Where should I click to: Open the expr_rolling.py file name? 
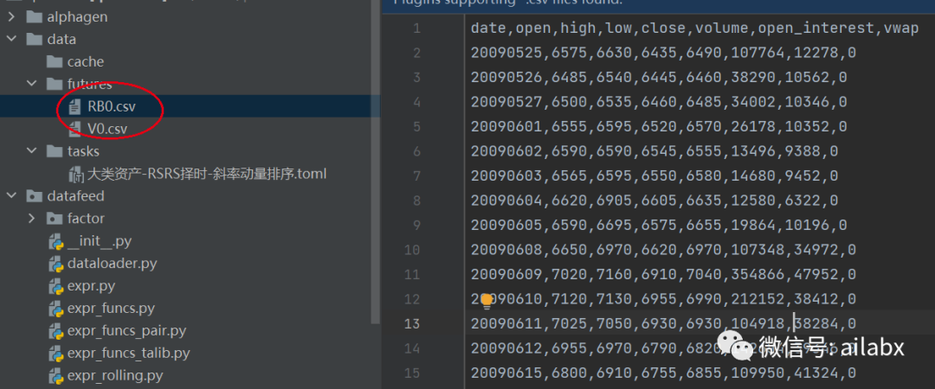click(115, 376)
